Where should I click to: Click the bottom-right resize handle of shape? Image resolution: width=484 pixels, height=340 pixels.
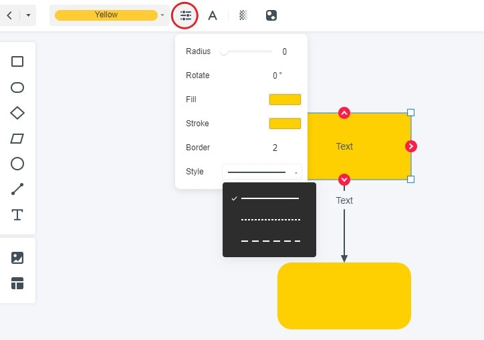click(410, 179)
